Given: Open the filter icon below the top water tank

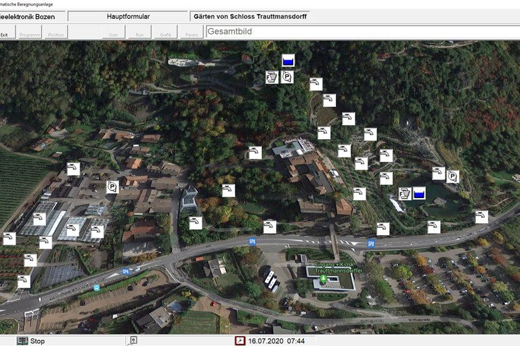Looking at the screenshot, I should tap(272, 77).
